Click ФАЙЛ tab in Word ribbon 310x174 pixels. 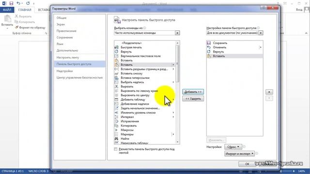pyautogui.click(x=7, y=10)
